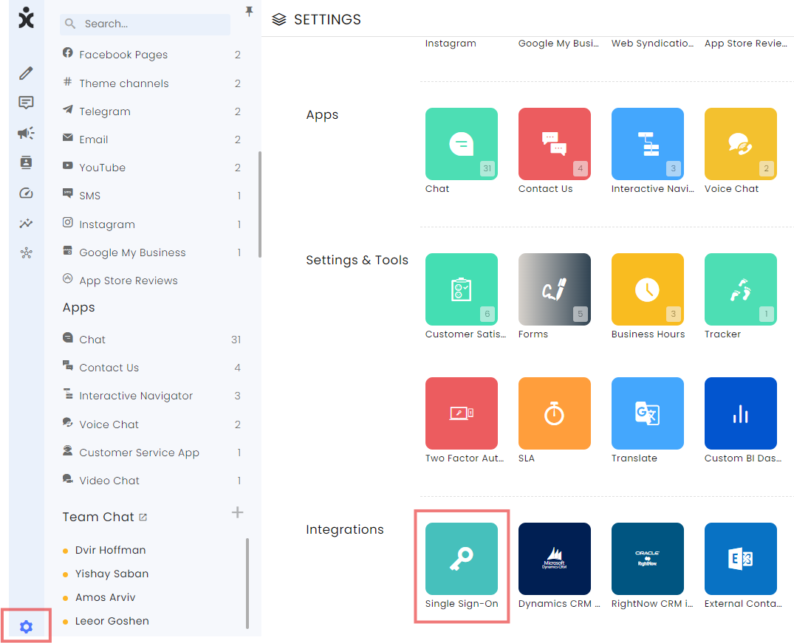Open the Voice Chat app tile
794x643 pixels.
pos(740,144)
